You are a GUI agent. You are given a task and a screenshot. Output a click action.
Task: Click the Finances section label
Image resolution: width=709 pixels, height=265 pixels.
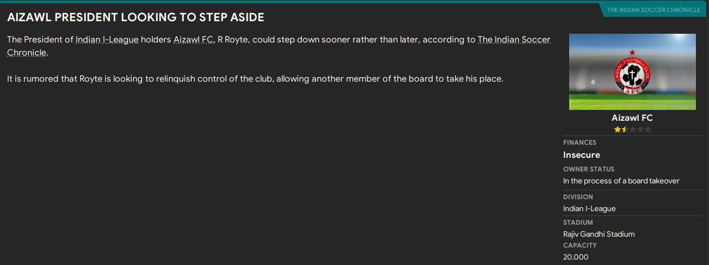pos(579,143)
